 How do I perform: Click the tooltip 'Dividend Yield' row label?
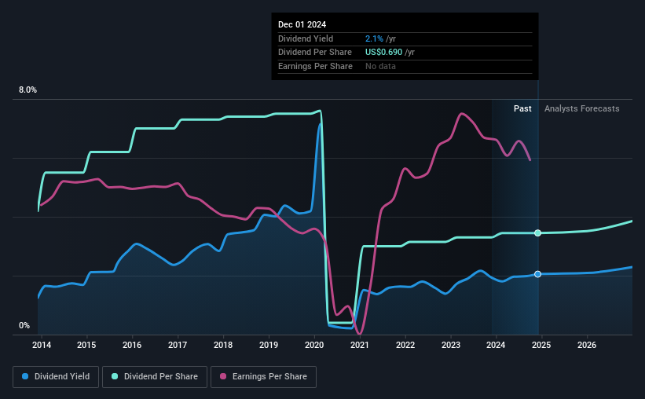306,38
